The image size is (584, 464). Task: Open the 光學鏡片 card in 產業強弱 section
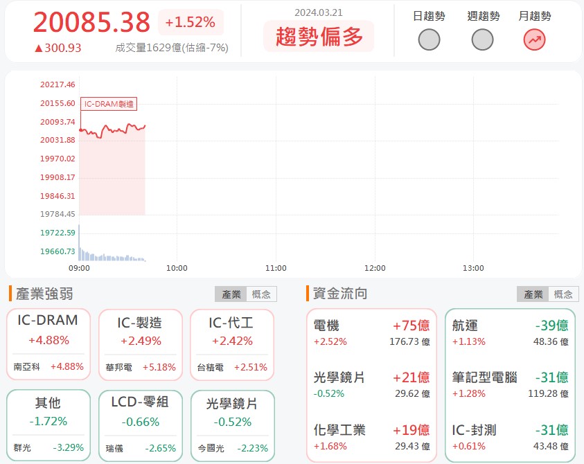[x=232, y=425]
